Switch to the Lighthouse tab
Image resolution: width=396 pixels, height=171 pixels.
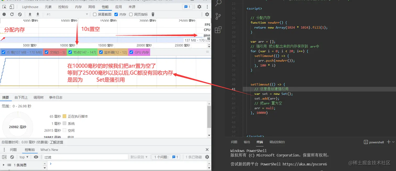[30, 7]
